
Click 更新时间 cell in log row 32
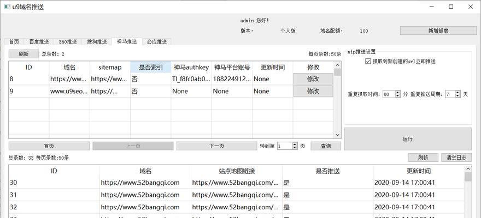(419, 207)
